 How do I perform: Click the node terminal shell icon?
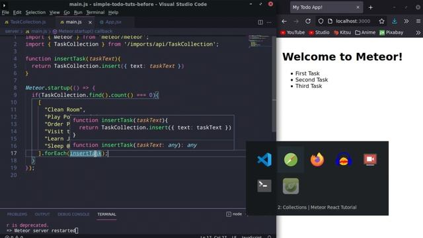(229, 214)
